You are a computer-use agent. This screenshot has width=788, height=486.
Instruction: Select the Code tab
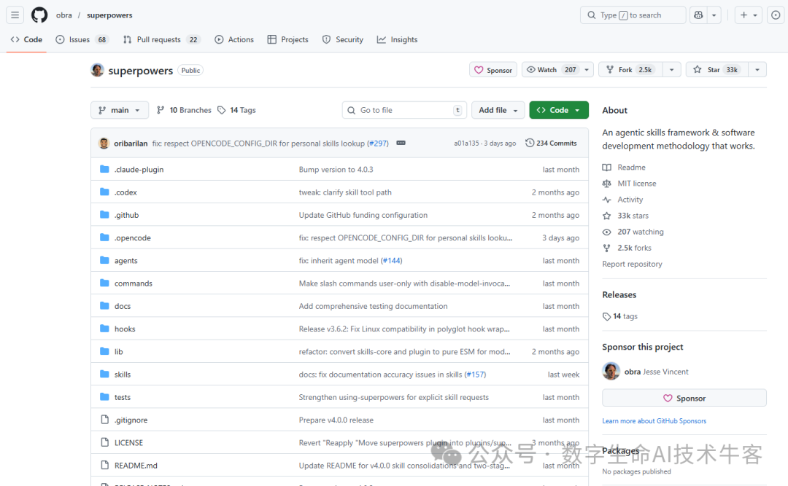[27, 39]
